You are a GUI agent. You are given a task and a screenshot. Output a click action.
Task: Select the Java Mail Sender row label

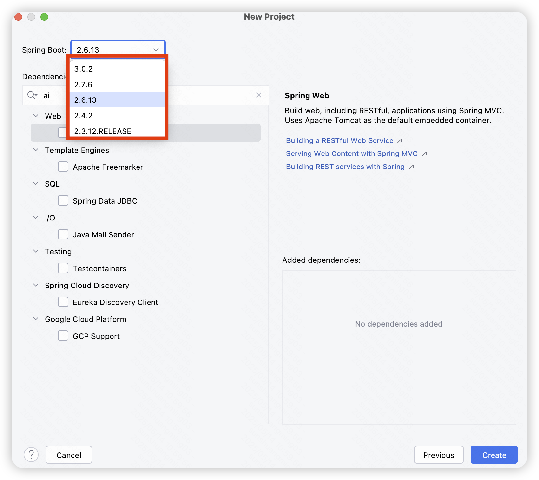103,235
